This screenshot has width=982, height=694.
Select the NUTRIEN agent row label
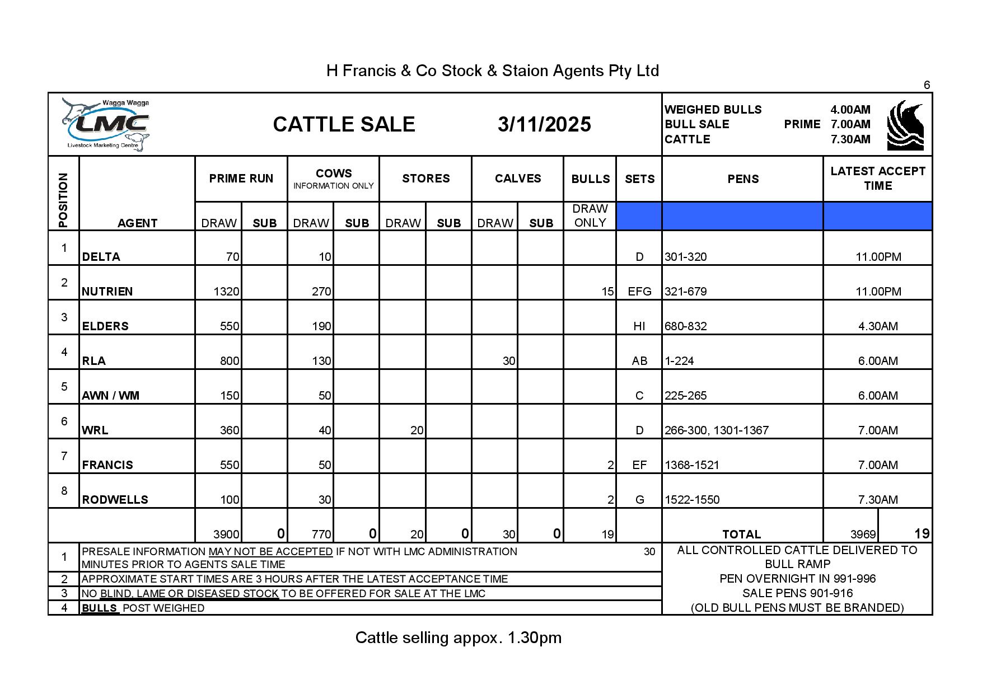107,292
